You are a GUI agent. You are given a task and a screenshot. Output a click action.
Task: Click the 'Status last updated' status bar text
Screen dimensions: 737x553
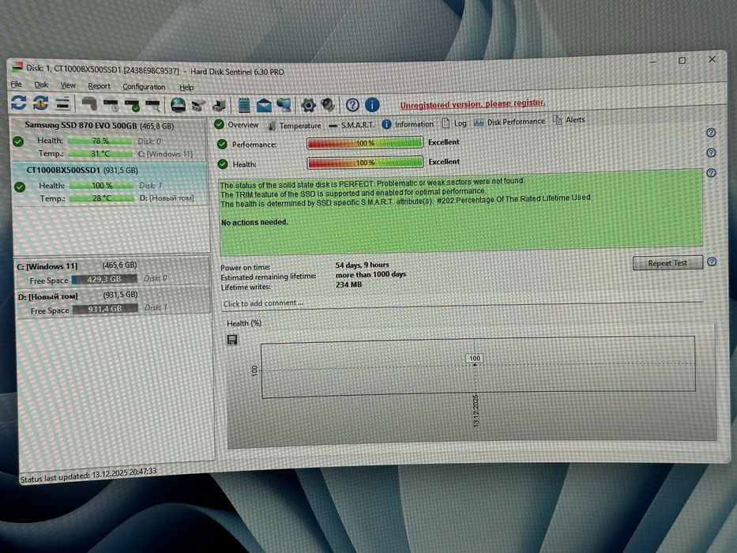point(88,475)
